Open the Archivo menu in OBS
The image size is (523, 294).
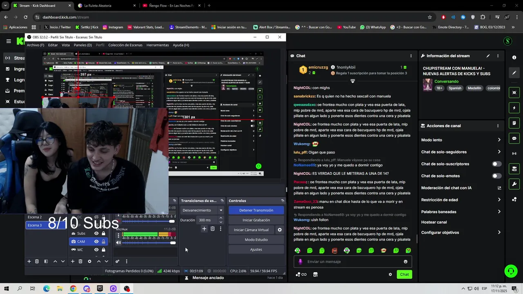[36, 45]
